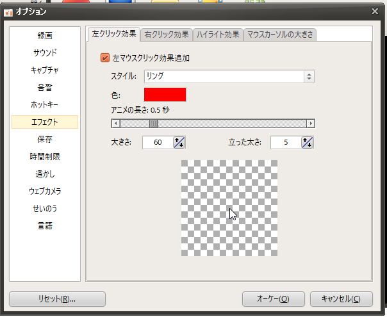Open the スタイル dropdown showing リング
387x317 pixels.
pyautogui.click(x=229, y=76)
